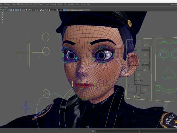Select the blue cross-shaped rig control
Image resolution: width=177 pixels, height=133 pixels.
(x=26, y=108)
